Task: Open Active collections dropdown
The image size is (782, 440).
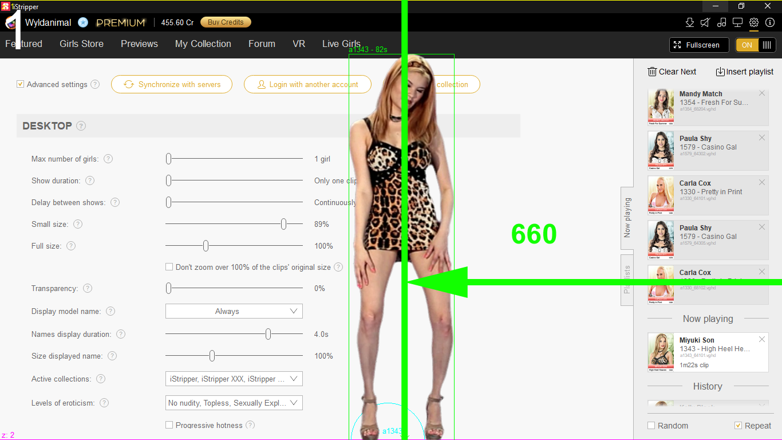Action: pyautogui.click(x=234, y=379)
